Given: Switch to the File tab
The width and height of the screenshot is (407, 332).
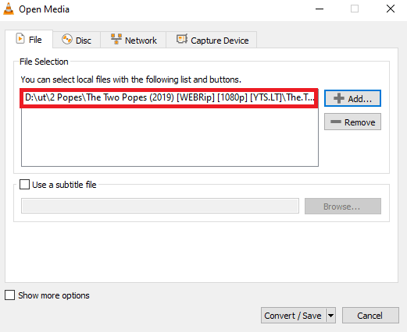Looking at the screenshot, I should [29, 40].
